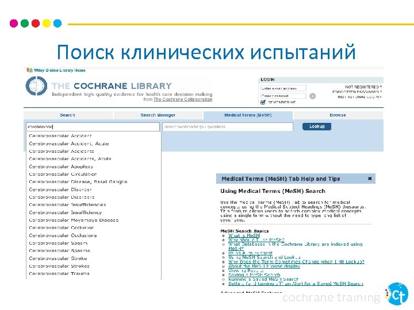414x310 pixels.
Task: Select suggestion Cerebrovascular Apoplexy
Action: coord(61,166)
